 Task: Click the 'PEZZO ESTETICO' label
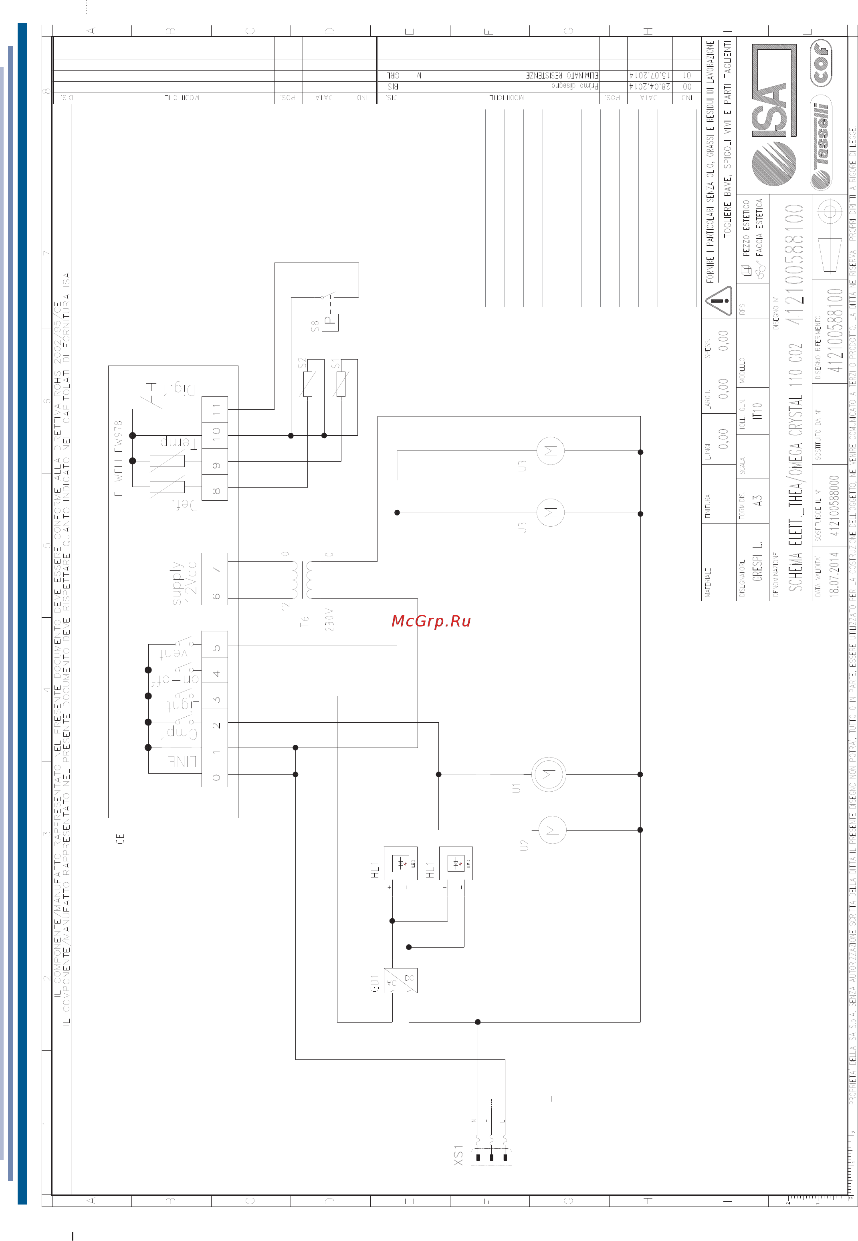coord(746,228)
